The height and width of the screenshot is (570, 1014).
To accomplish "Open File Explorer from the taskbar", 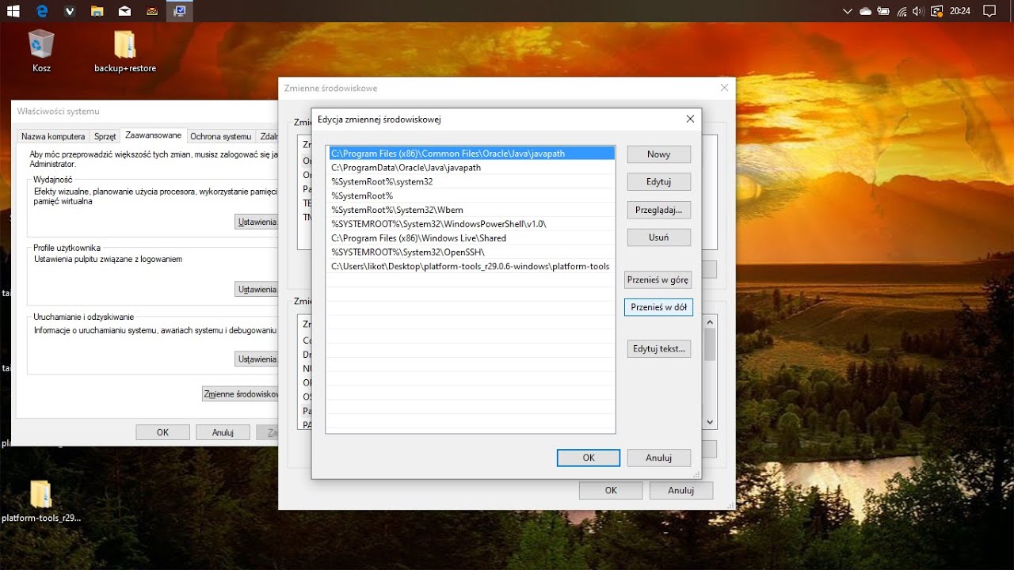I will 97,11.
